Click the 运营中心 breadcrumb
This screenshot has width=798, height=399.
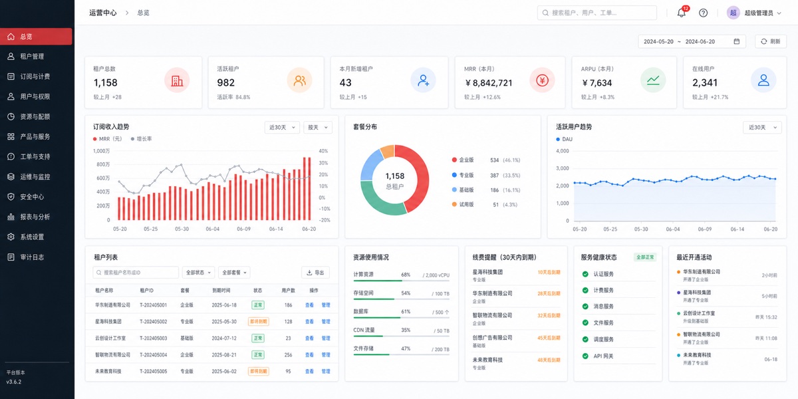(x=103, y=13)
